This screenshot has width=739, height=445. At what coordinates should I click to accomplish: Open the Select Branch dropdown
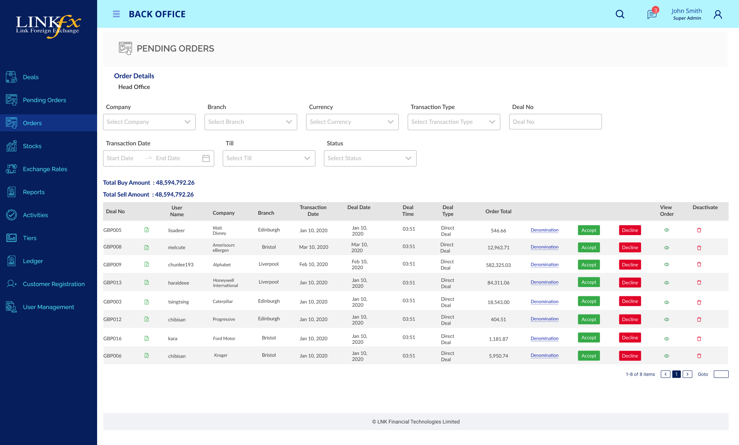coord(251,122)
